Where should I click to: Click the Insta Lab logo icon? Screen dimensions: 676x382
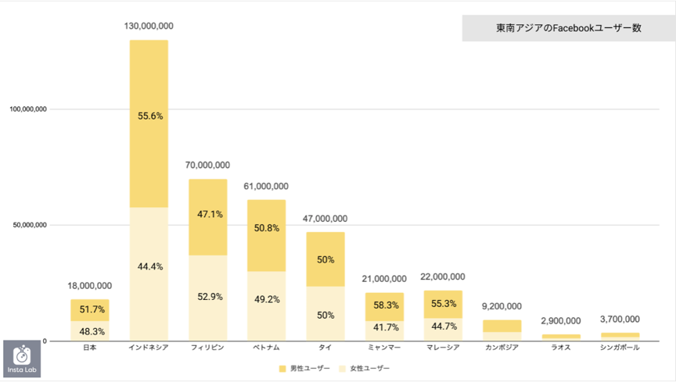coord(22,359)
